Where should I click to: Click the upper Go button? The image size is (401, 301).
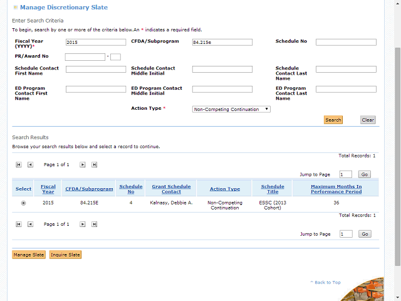tap(365, 174)
